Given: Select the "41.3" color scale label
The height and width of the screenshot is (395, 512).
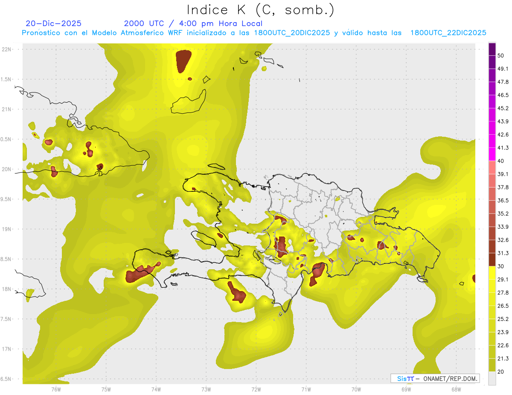Looking at the screenshot, I should point(503,148).
